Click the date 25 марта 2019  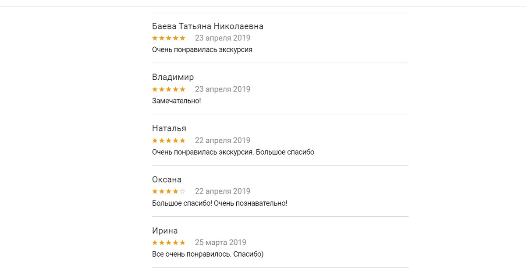click(x=220, y=243)
